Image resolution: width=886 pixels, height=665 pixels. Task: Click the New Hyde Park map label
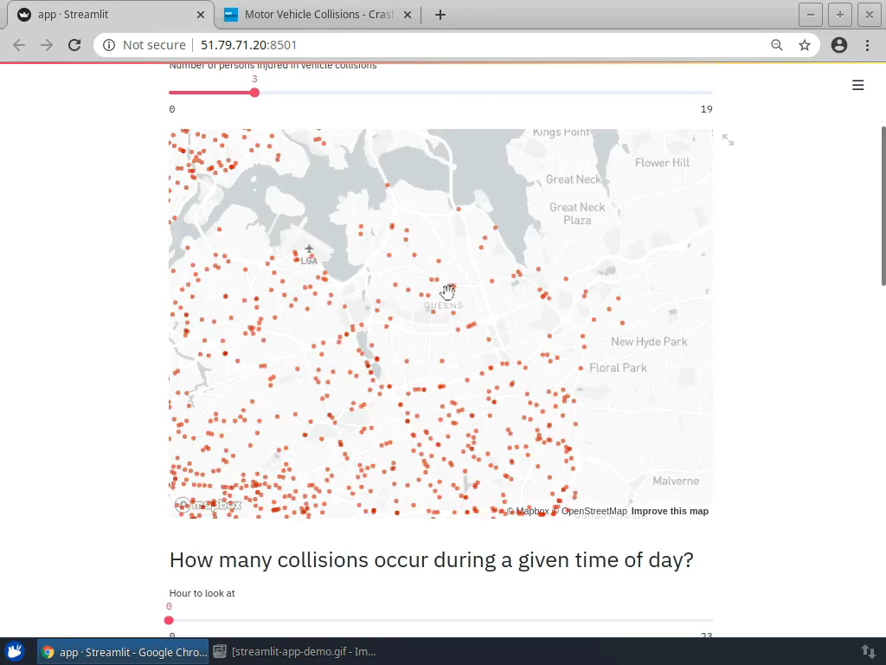coord(649,341)
